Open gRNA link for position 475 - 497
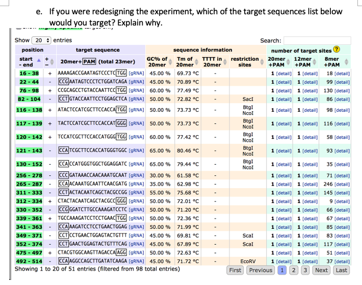 click(x=136, y=253)
